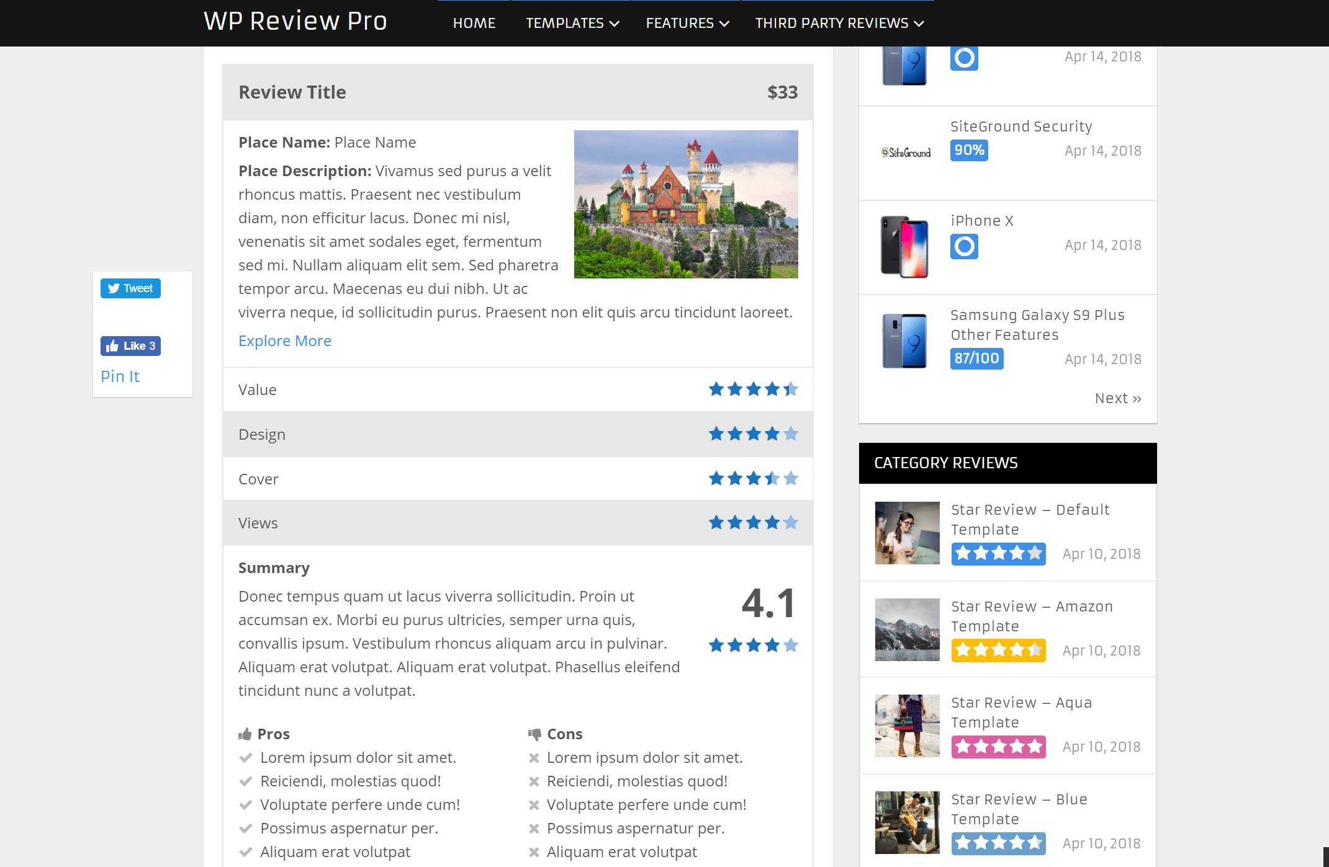Click the Explore More link
Viewport: 1329px width, 867px height.
(284, 340)
